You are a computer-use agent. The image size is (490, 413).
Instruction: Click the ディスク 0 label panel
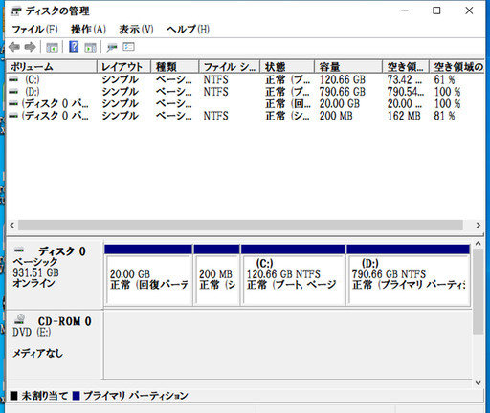(55, 274)
